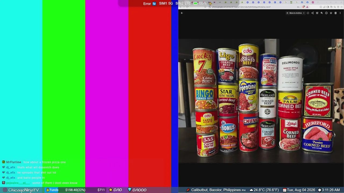Dismiss the Move to Archive suggestion

(304, 13)
